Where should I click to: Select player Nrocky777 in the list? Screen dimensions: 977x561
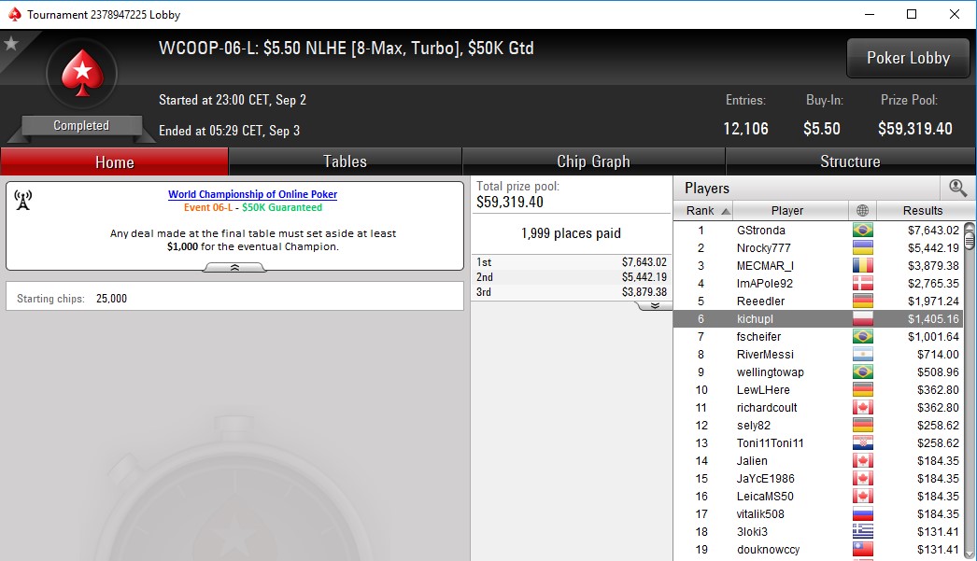[817, 247]
